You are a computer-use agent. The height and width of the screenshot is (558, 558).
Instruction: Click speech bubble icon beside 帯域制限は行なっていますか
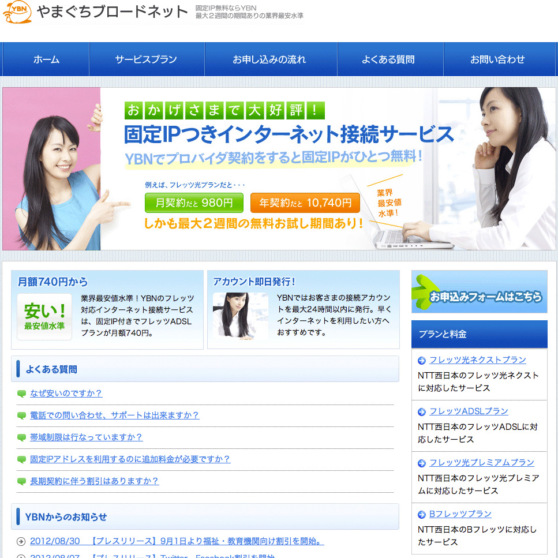tap(21, 438)
